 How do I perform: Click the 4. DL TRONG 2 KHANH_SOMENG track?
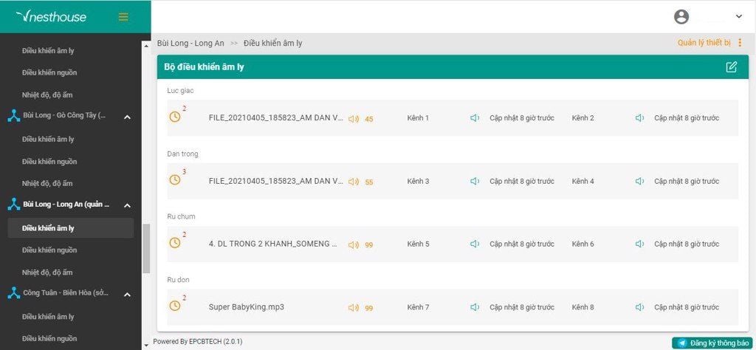click(273, 244)
